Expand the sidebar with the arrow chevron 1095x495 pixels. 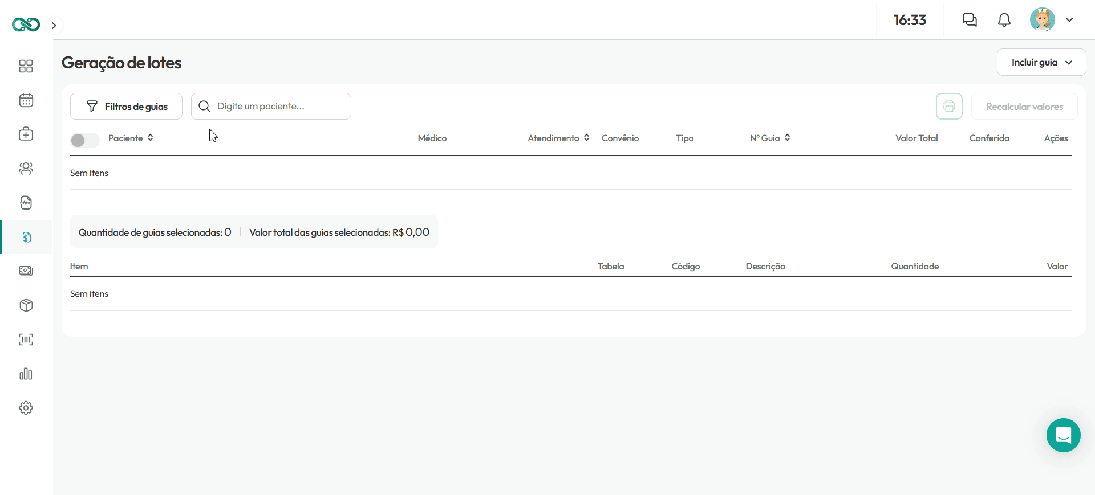click(54, 26)
